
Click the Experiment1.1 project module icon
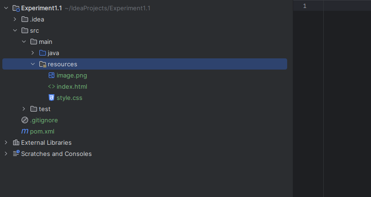point(16,8)
